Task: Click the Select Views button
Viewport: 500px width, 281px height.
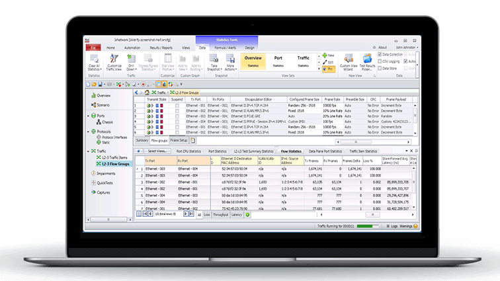Action: point(157,151)
